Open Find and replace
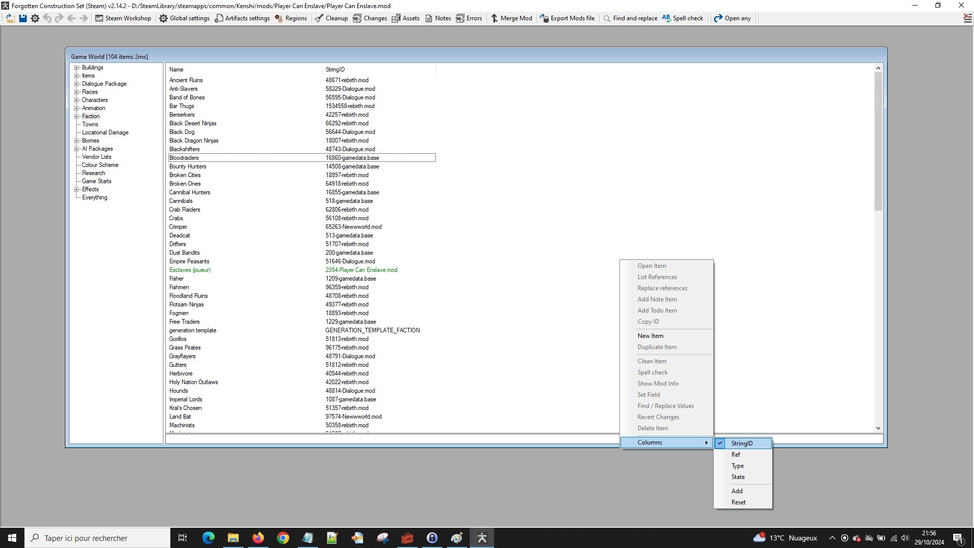974x548 pixels. tap(630, 18)
